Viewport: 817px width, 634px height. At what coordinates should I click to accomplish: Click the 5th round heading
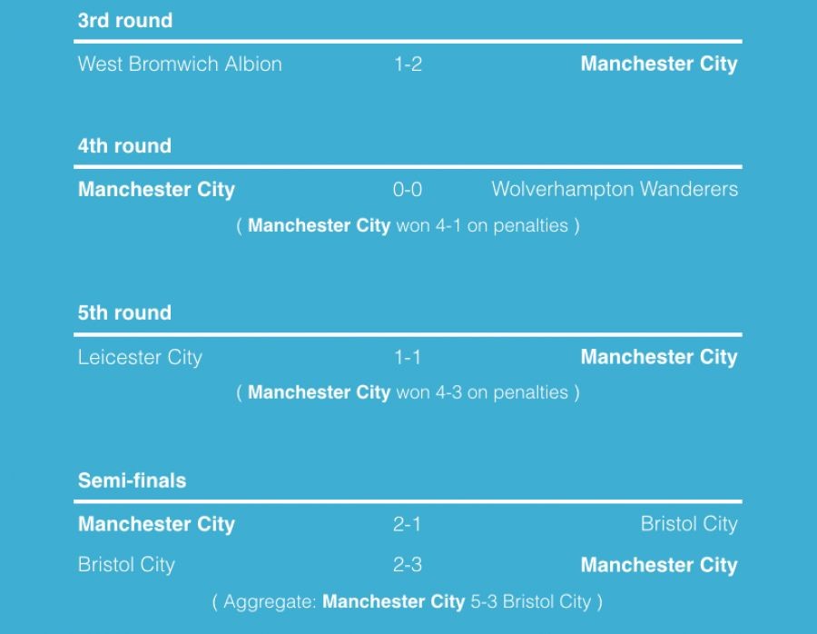point(124,312)
